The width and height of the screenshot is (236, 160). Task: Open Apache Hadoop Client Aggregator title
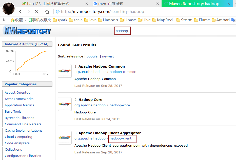click(110, 133)
